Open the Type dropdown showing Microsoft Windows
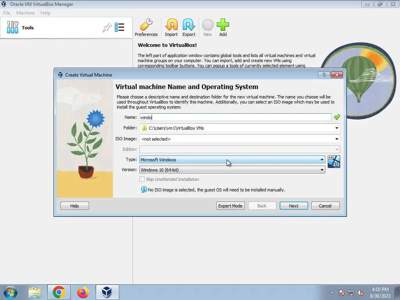 coord(232,159)
